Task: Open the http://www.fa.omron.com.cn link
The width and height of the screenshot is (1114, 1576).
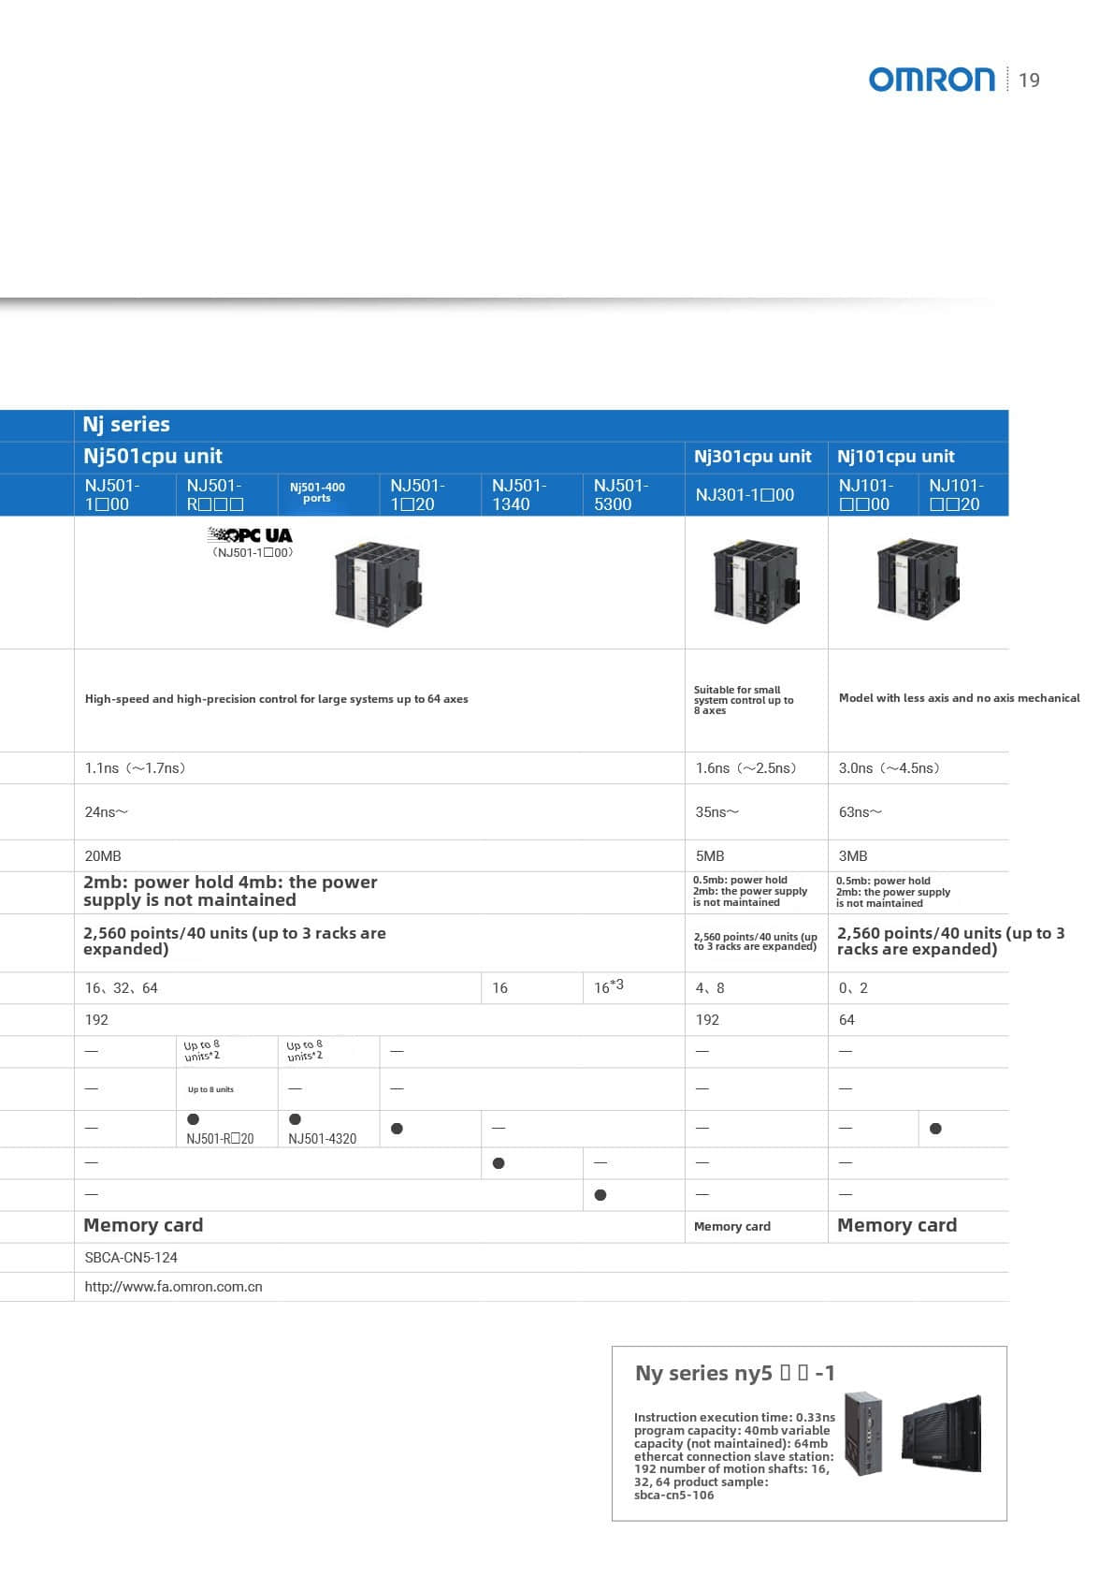Action: tap(173, 1287)
